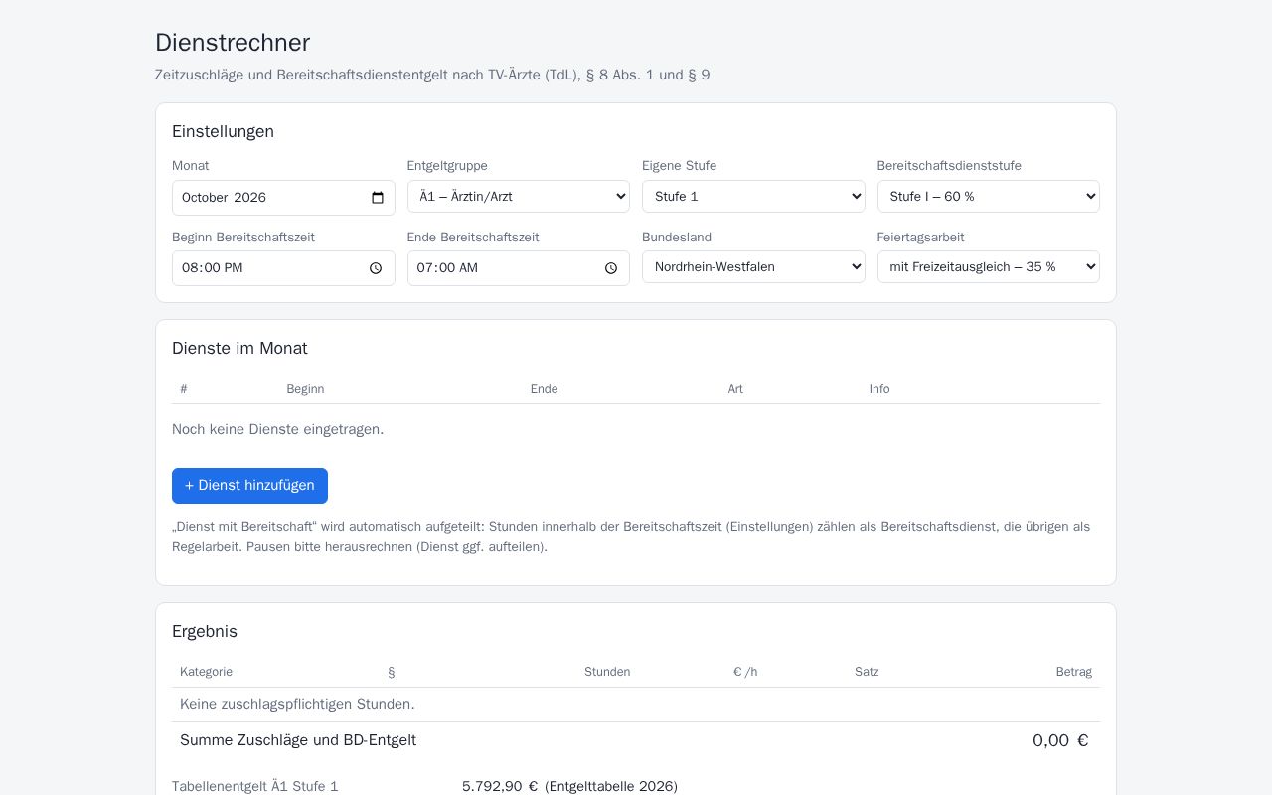Open the Entgeltgruppe dropdown
This screenshot has height=795, width=1272.
519,197
